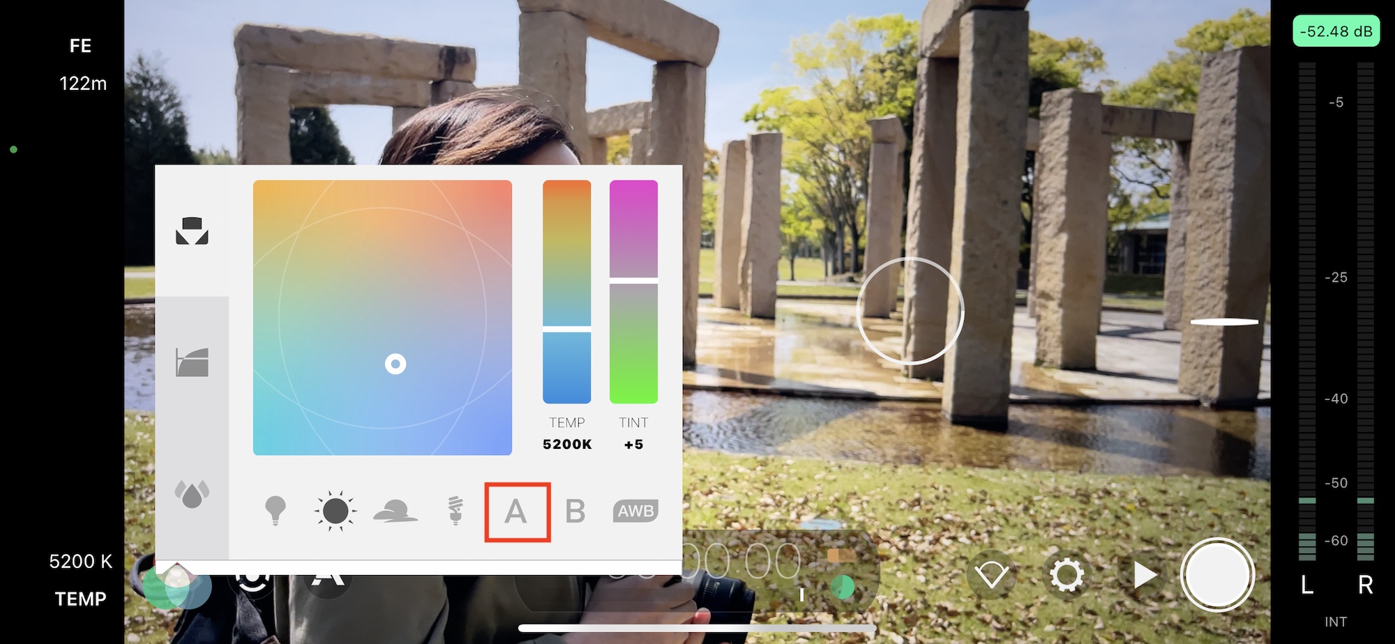Viewport: 1395px width, 644px height.
Task: Open the white balance tab in the imaging panel
Action: coord(192,231)
